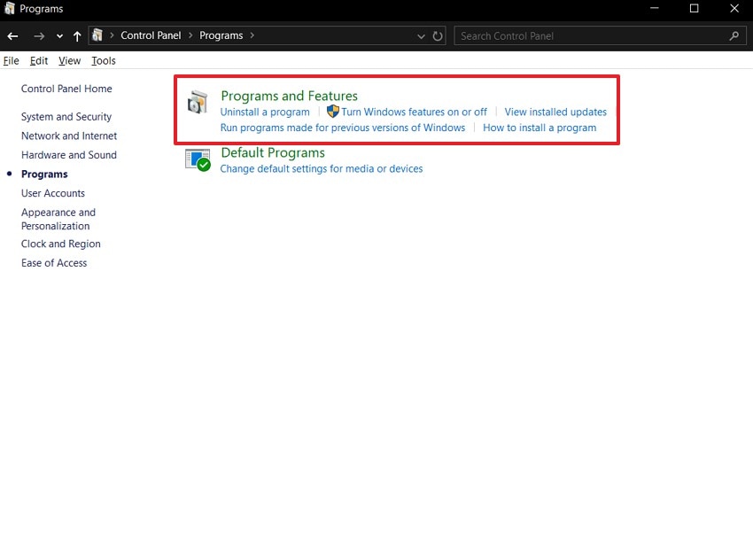
Task: Open System and Security category
Action: click(66, 117)
